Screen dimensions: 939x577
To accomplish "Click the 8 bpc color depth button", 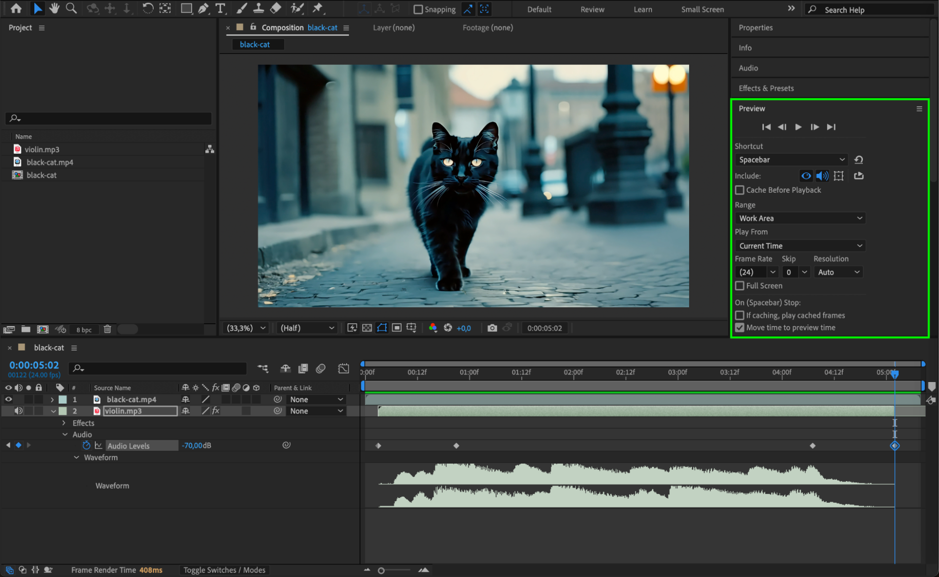I will click(x=84, y=330).
